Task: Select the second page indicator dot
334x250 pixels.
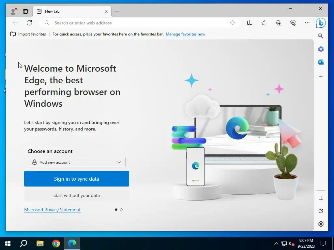Action: pos(121,210)
